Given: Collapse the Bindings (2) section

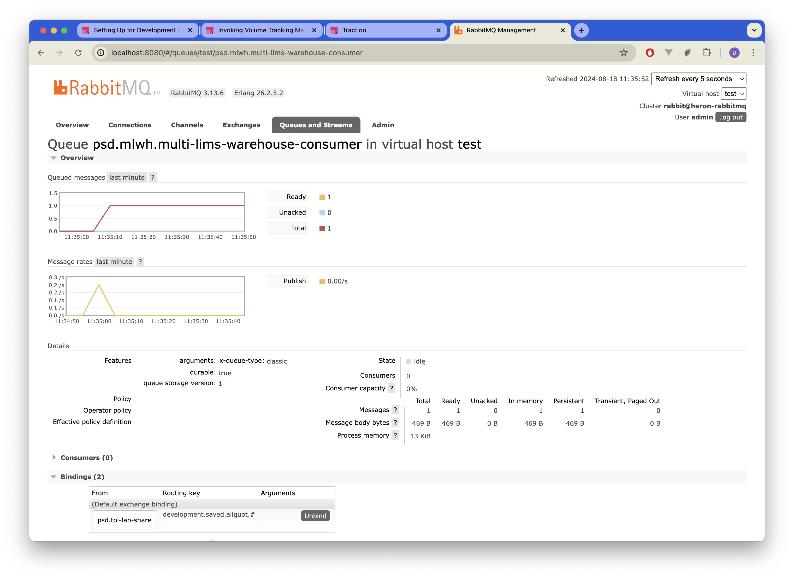Looking at the screenshot, I should pyautogui.click(x=82, y=476).
